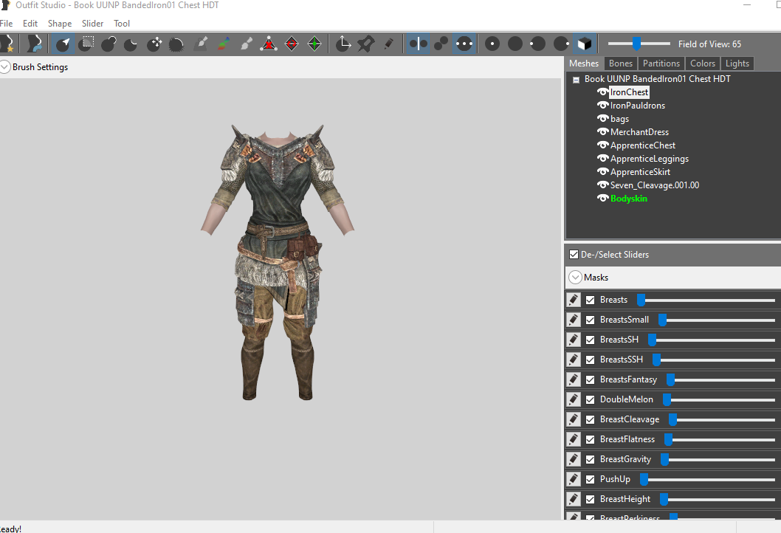Toggle visibility of MerchantDress mesh

pos(602,132)
